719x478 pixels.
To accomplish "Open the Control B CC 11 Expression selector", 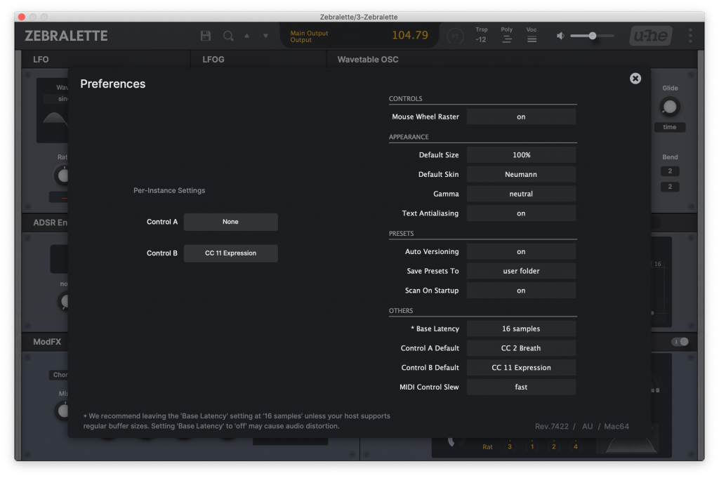I will pyautogui.click(x=230, y=253).
